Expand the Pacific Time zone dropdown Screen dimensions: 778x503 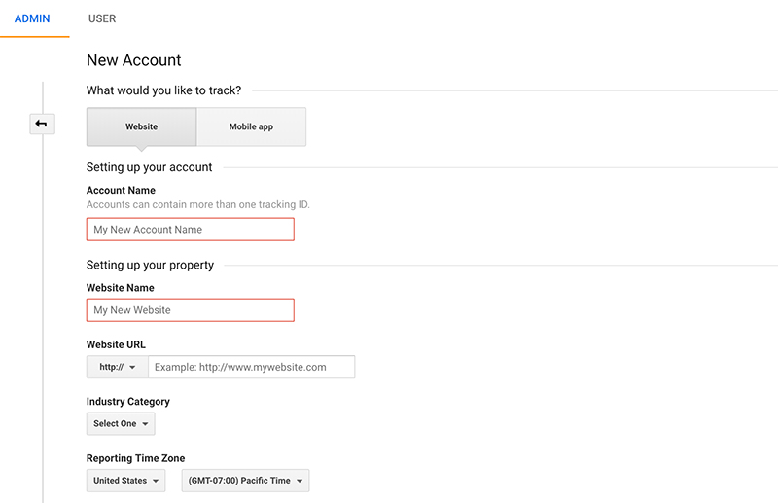click(246, 481)
